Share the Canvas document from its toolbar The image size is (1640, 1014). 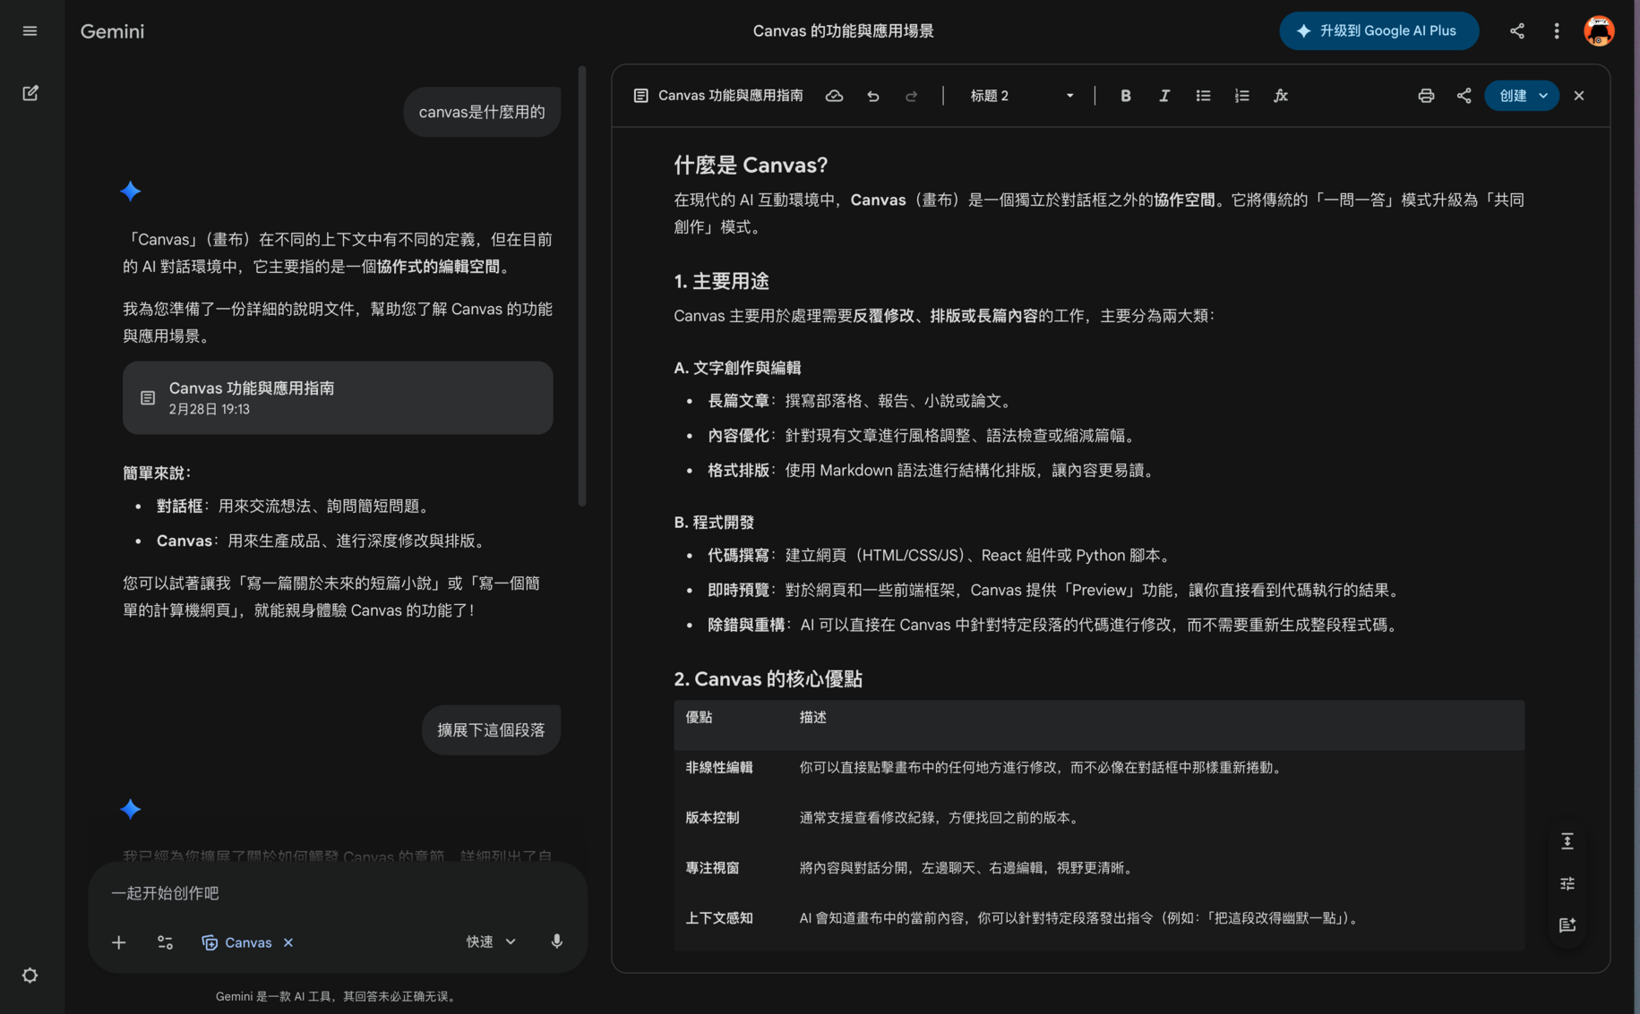click(1464, 96)
